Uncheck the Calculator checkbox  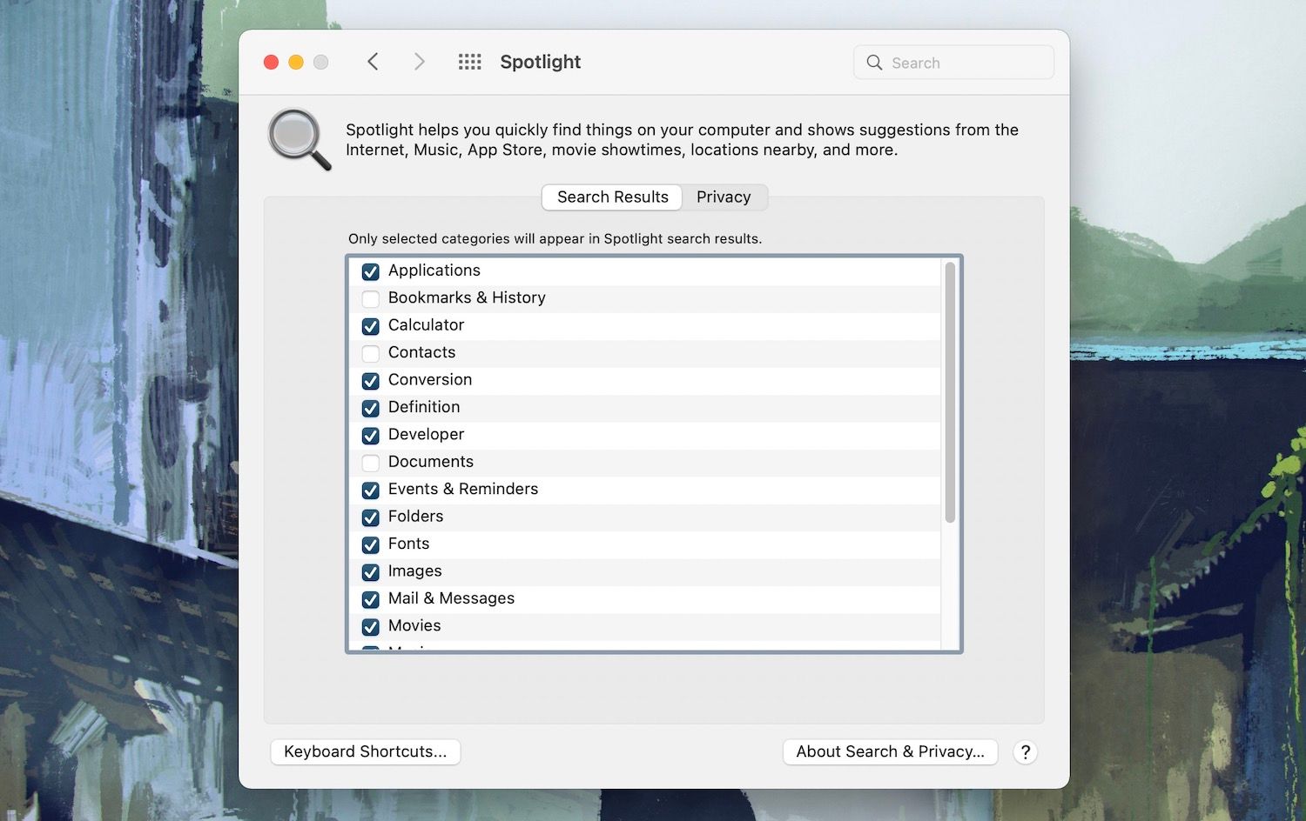[371, 326]
